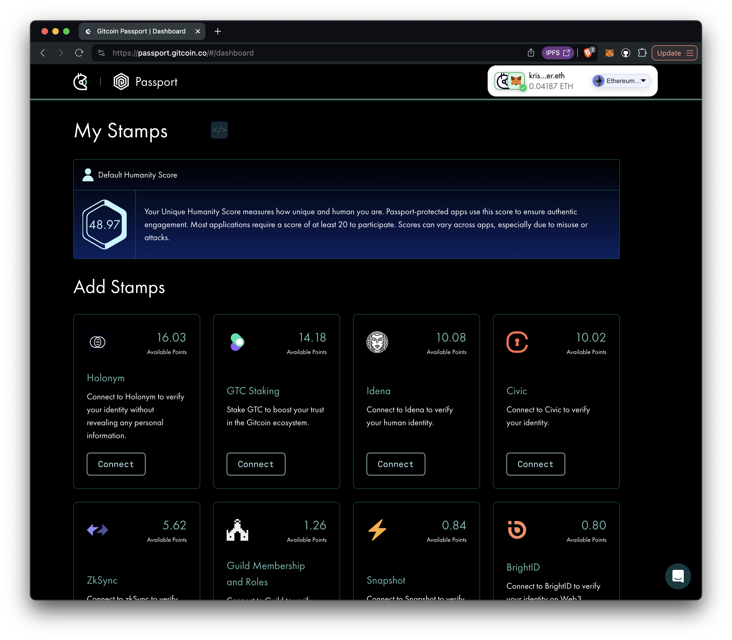Screen dimensions: 732x640
Task: Click the Holonym card title
Action: coord(106,378)
